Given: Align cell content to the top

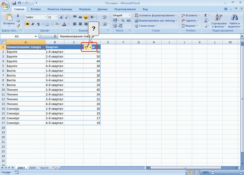Looking at the screenshot, I should (75, 17).
